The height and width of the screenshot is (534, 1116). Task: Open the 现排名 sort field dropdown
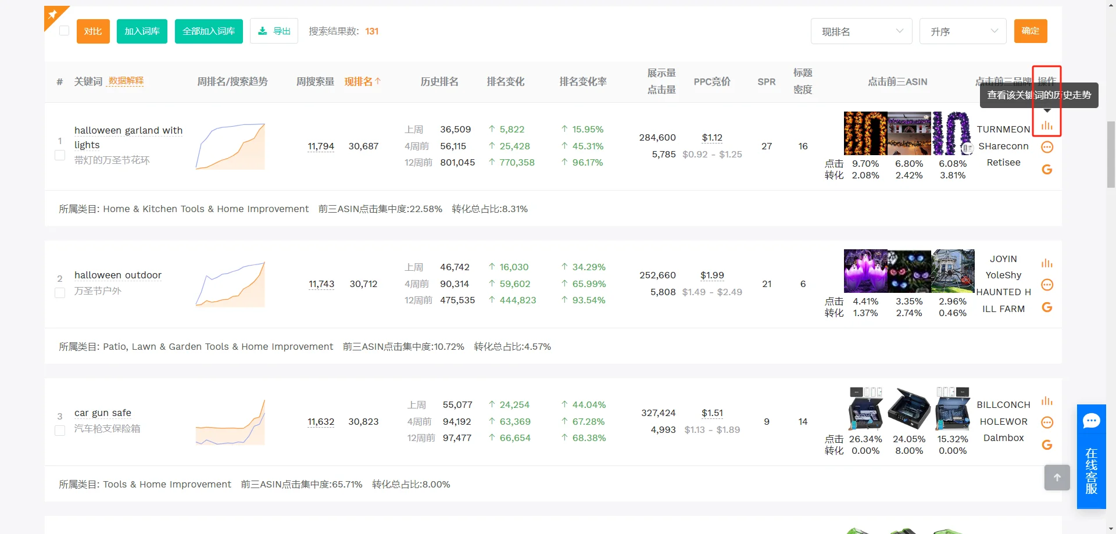click(862, 31)
